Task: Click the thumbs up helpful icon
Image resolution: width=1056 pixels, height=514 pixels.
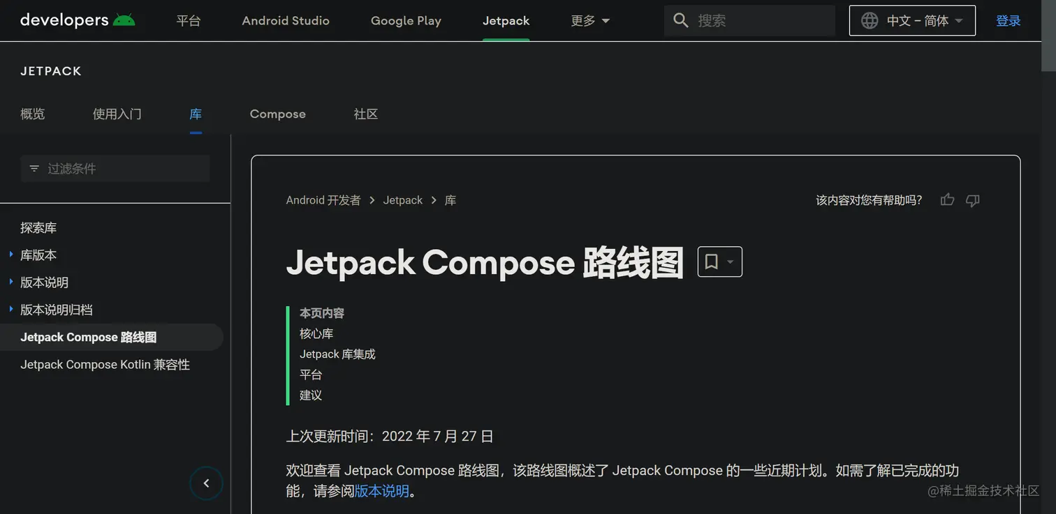Action: point(947,200)
